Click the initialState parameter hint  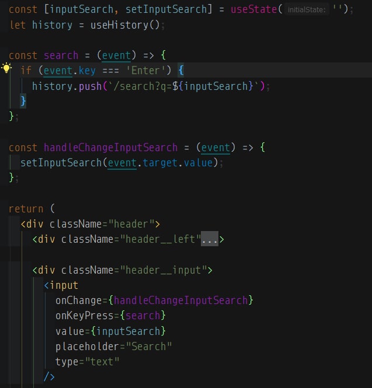[307, 10]
